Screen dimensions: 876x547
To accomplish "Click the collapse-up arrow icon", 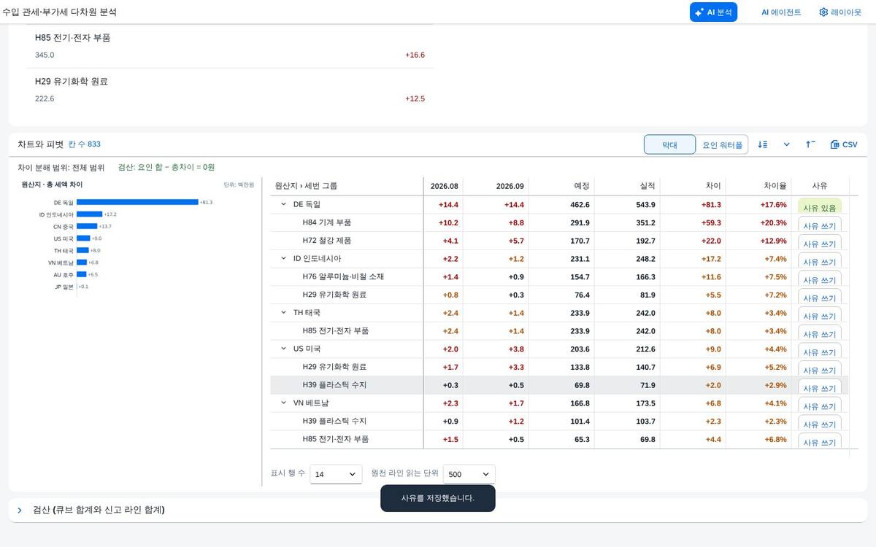I will (x=810, y=144).
